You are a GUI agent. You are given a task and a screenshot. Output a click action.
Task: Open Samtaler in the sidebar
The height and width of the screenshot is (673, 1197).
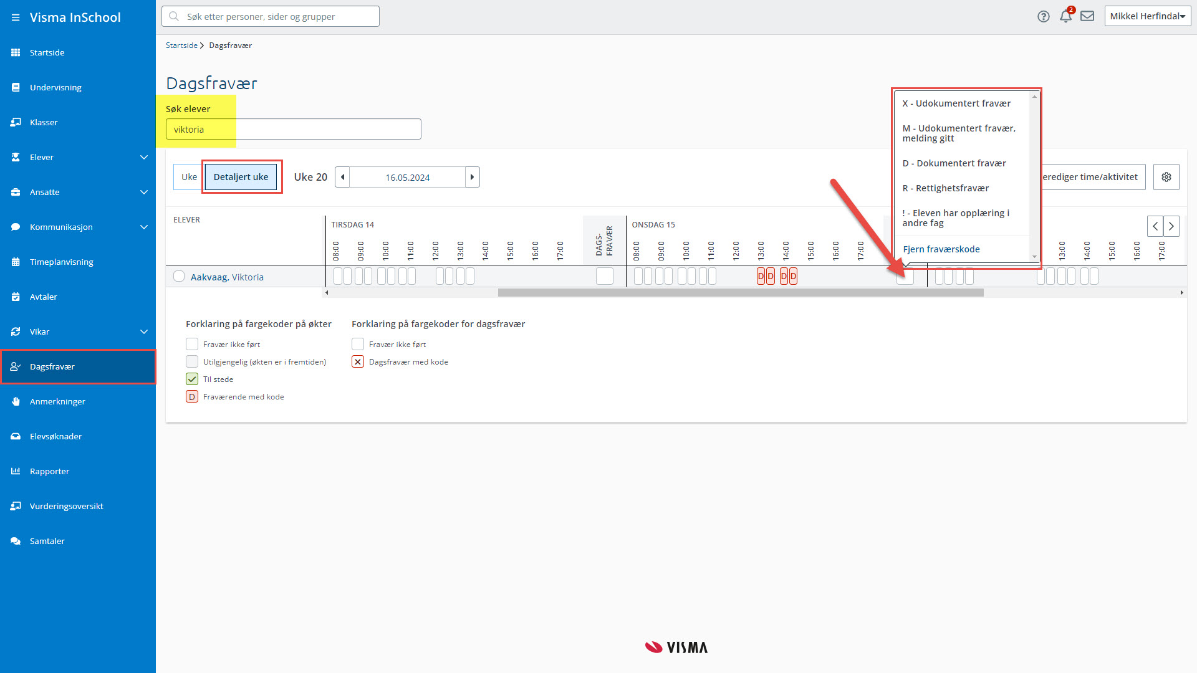[x=78, y=541]
